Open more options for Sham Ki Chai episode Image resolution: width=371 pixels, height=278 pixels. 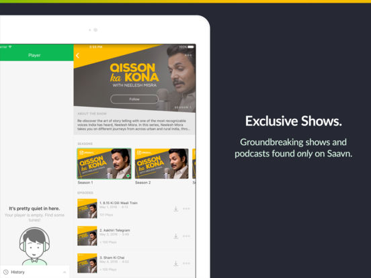(x=186, y=263)
